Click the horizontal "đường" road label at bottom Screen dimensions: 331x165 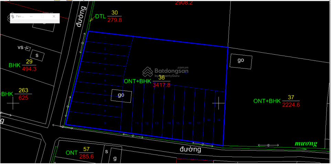click(x=190, y=150)
